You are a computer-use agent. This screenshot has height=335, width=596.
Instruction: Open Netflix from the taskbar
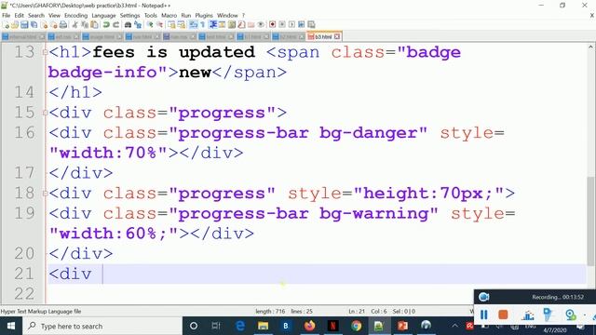tap(333, 326)
